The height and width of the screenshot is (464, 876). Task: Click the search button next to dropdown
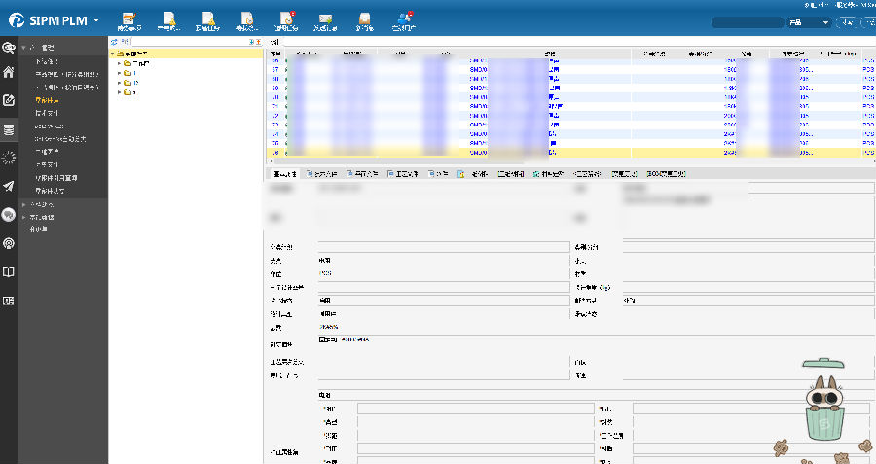pos(847,22)
